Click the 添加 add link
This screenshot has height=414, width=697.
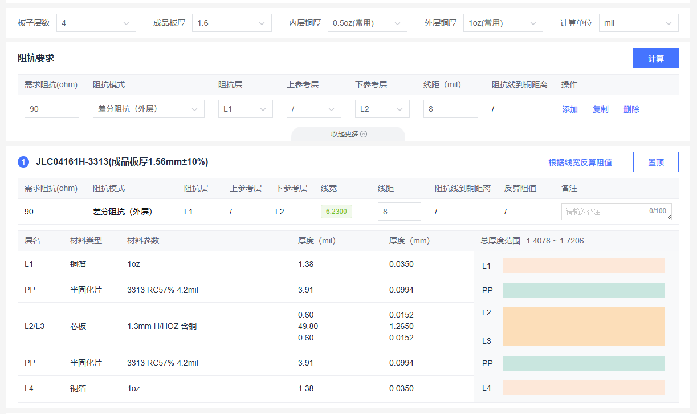pyautogui.click(x=570, y=109)
